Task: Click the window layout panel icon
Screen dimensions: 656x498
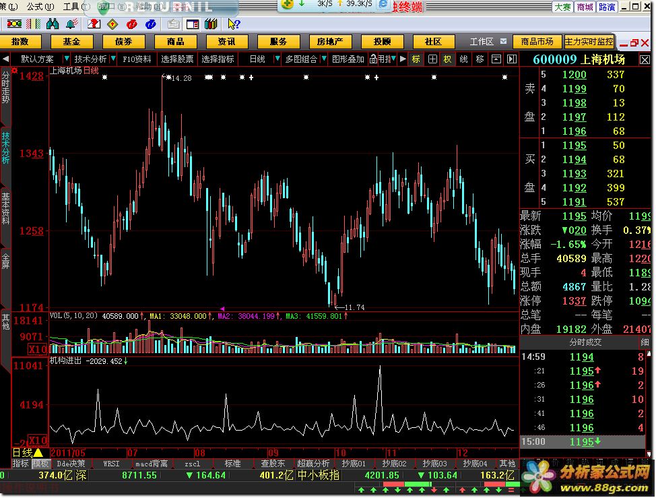Action: 193,24
